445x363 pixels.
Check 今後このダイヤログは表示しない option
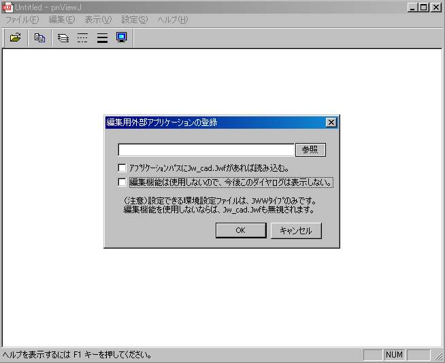pyautogui.click(x=122, y=182)
